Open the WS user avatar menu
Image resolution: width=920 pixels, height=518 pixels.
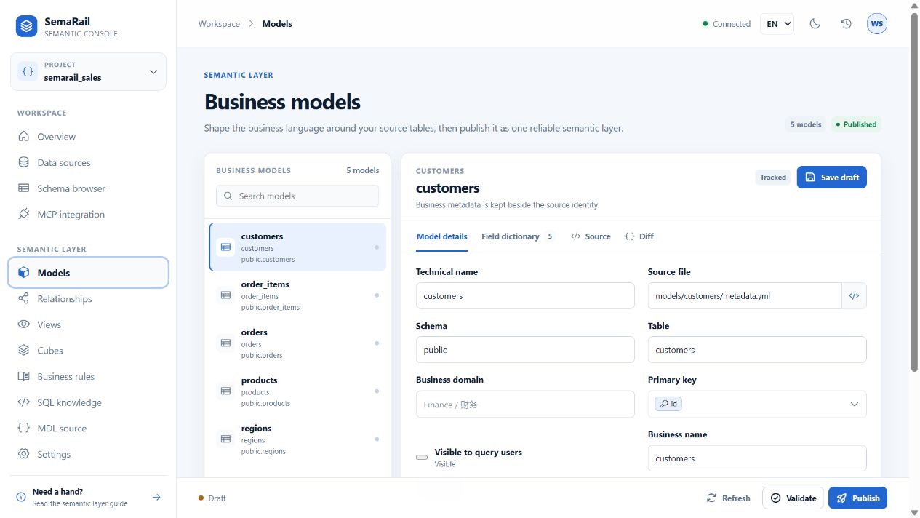pyautogui.click(x=877, y=23)
